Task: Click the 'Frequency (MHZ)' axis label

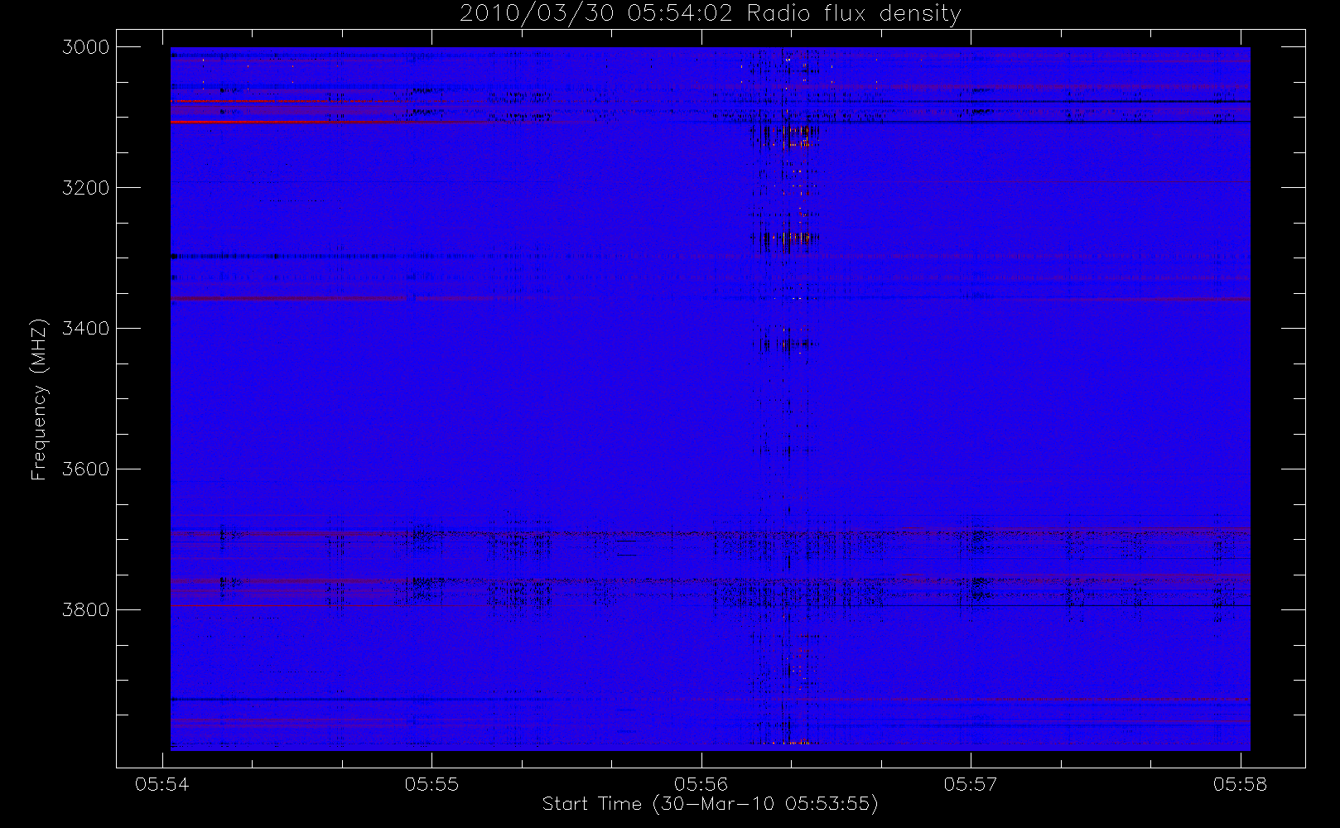Action: click(x=39, y=399)
